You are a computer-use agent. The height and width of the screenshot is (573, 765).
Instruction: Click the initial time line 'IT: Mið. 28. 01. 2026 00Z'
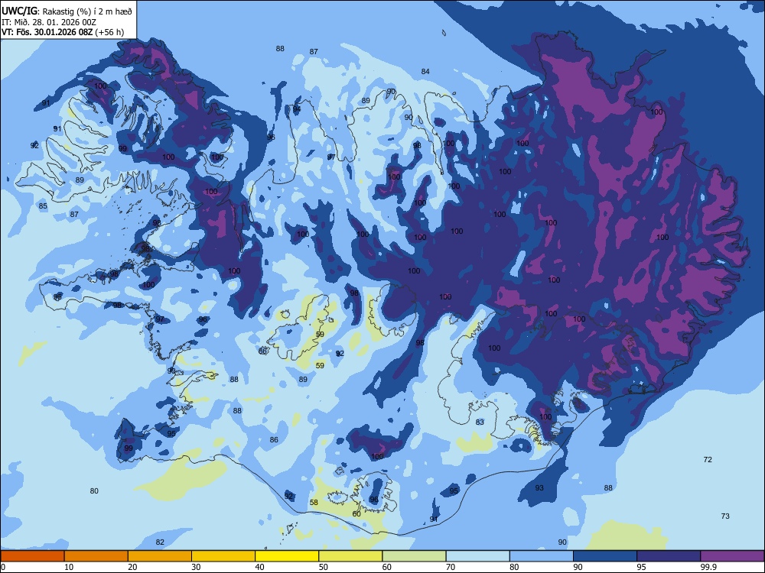point(49,22)
